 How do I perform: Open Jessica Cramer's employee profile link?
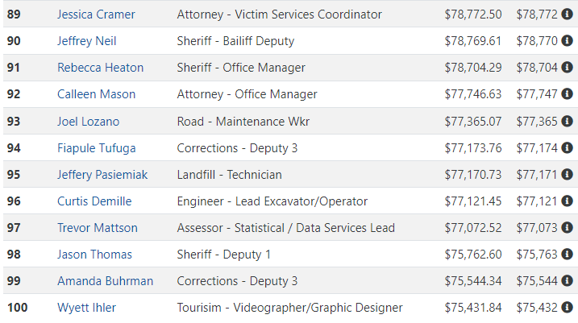click(x=96, y=14)
